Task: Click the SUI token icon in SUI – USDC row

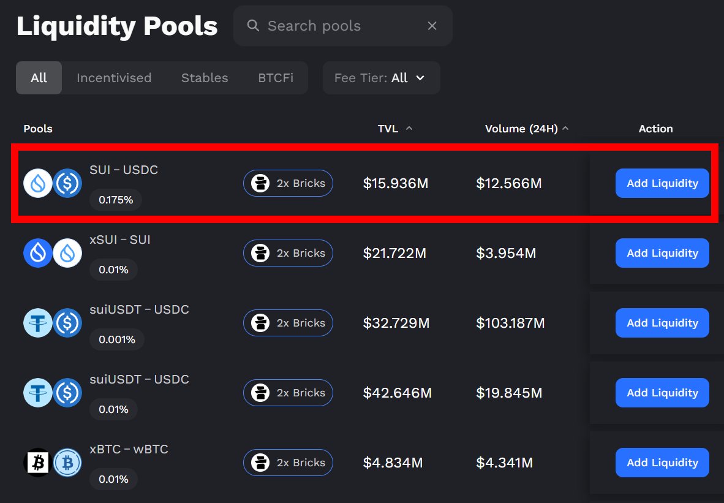Action: point(38,183)
